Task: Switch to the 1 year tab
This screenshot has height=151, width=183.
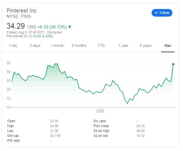Action: 123,45
